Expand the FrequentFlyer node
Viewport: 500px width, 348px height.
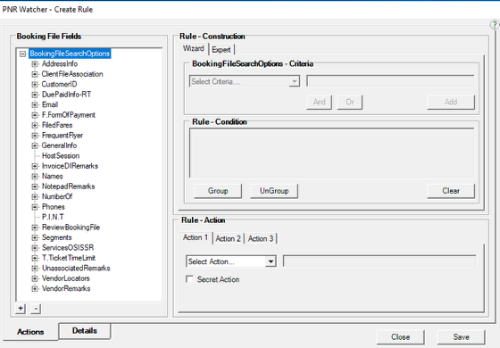tap(35, 136)
